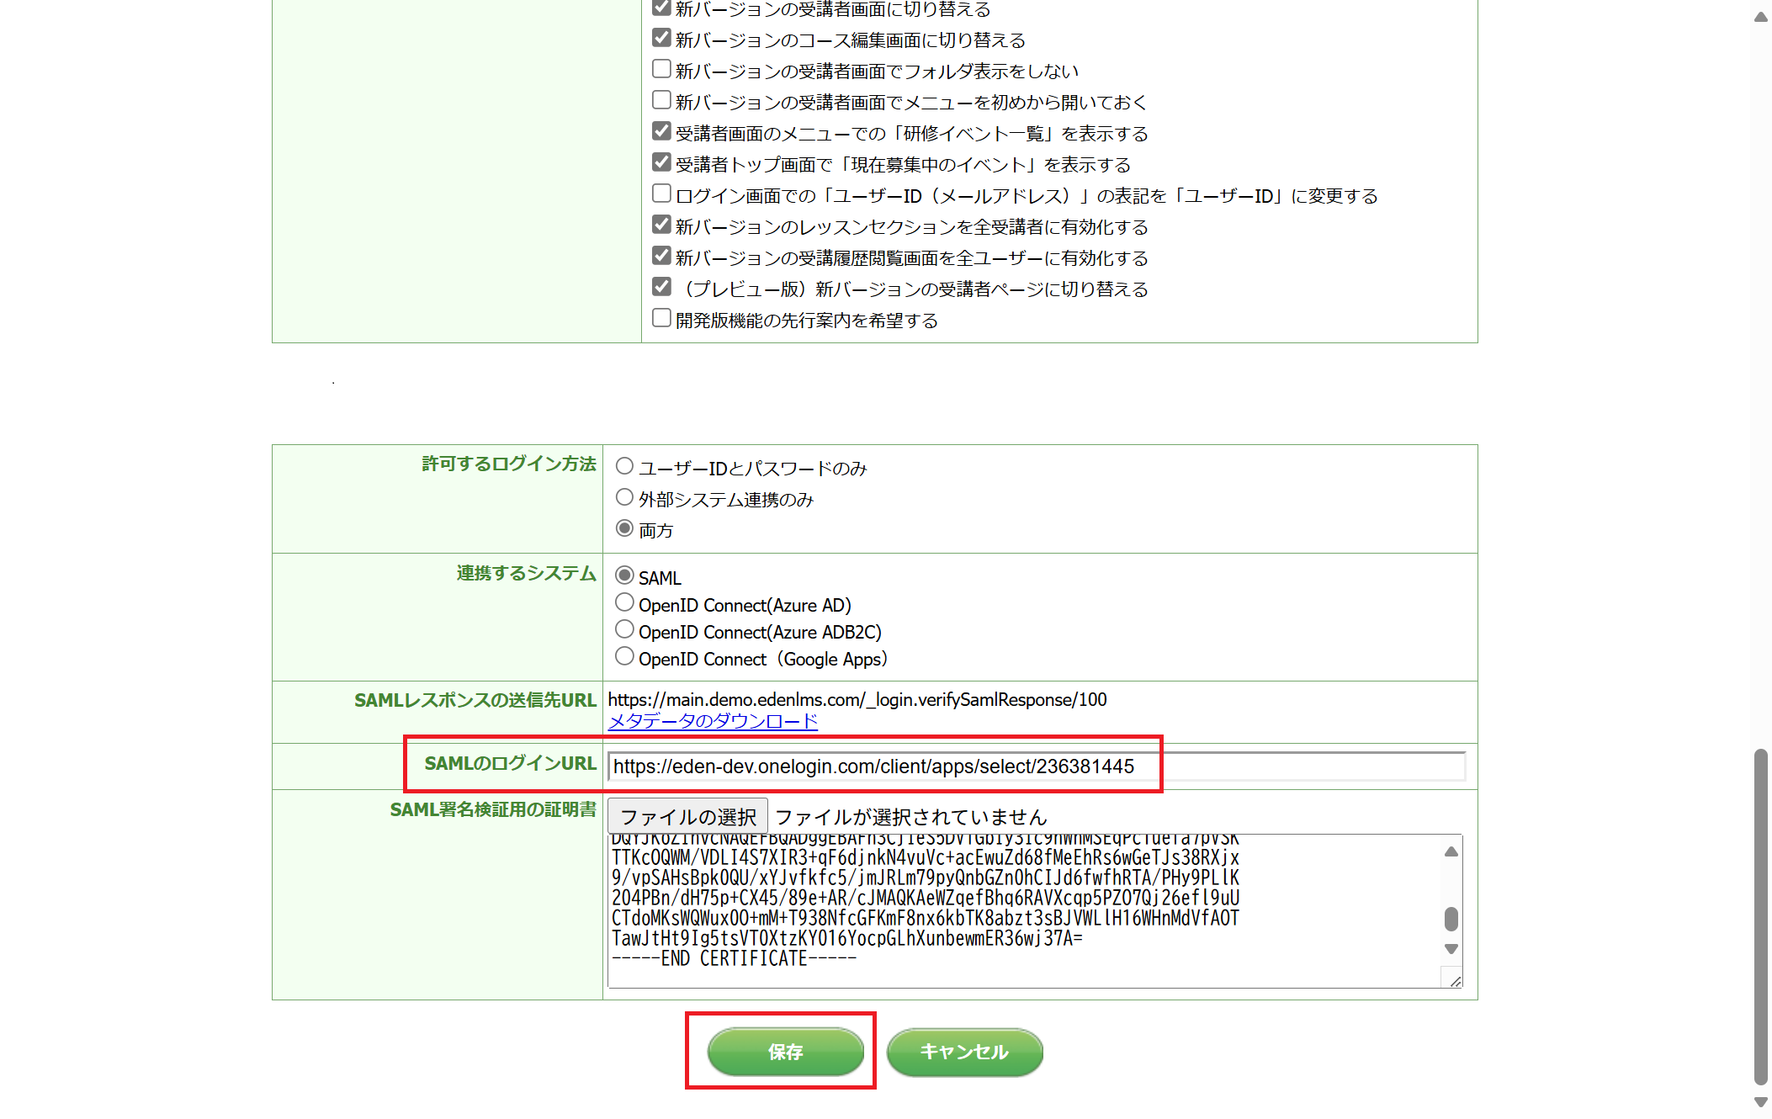
Task: Click certificate textarea scroll up arrow
Action: pyautogui.click(x=1451, y=851)
